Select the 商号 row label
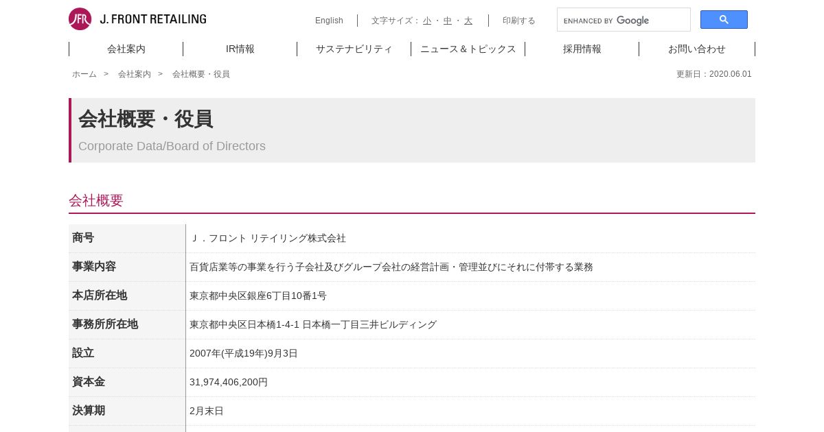The image size is (824, 432). pos(83,238)
